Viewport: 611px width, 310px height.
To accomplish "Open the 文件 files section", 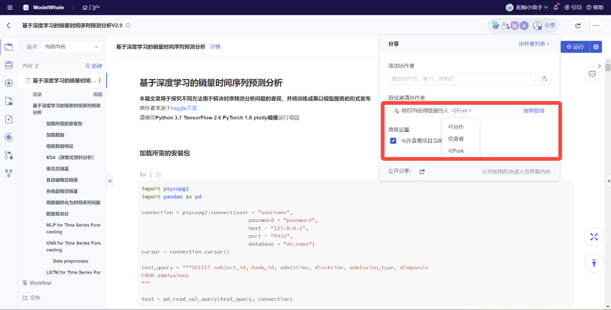I will point(31,298).
